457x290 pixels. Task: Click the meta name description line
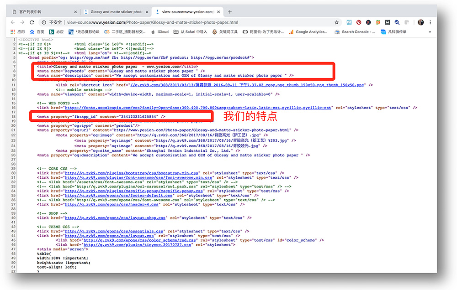pos(165,75)
